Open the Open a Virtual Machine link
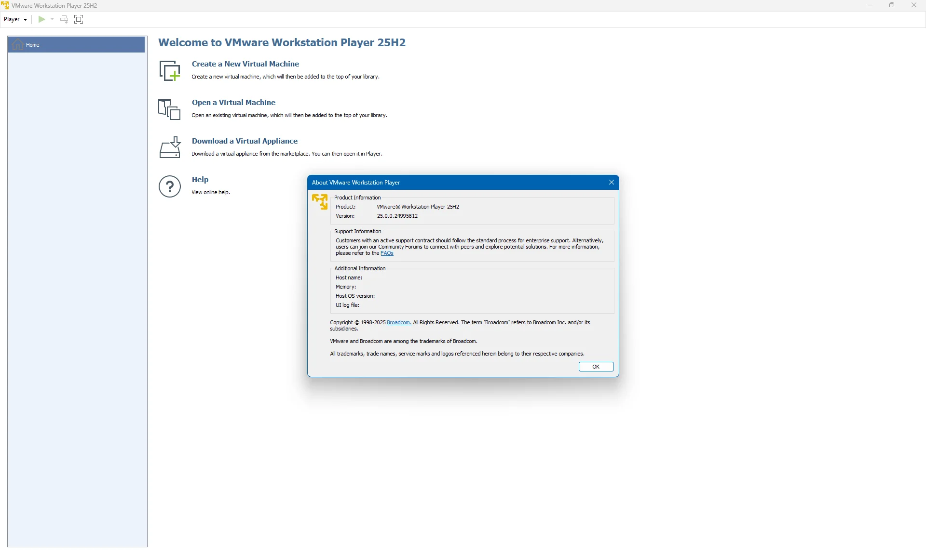 (233, 103)
